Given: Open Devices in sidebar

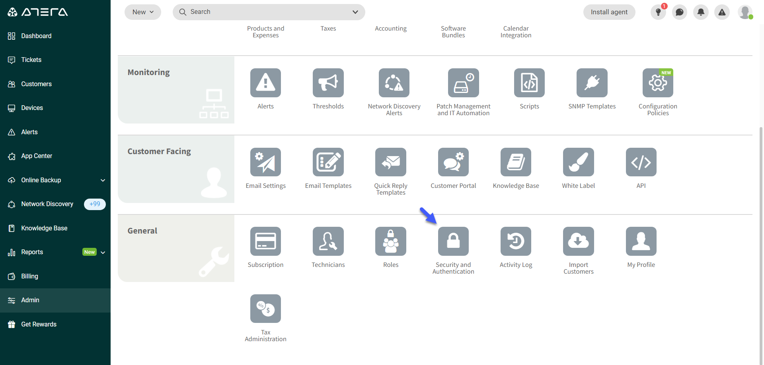Looking at the screenshot, I should (55, 108).
